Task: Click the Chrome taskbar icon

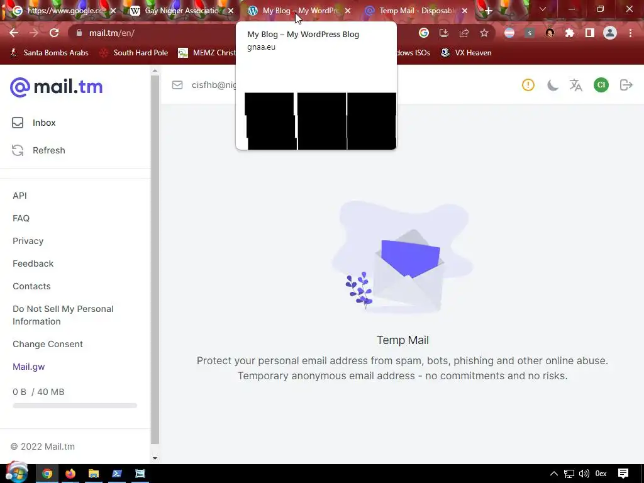Action: [x=47, y=474]
